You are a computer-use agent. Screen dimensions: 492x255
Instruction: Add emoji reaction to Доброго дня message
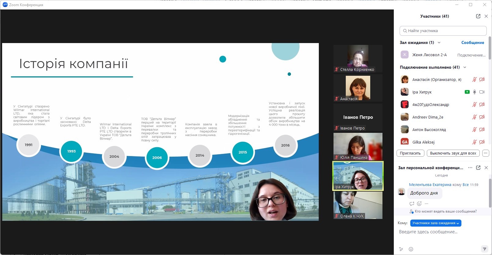[419, 204]
